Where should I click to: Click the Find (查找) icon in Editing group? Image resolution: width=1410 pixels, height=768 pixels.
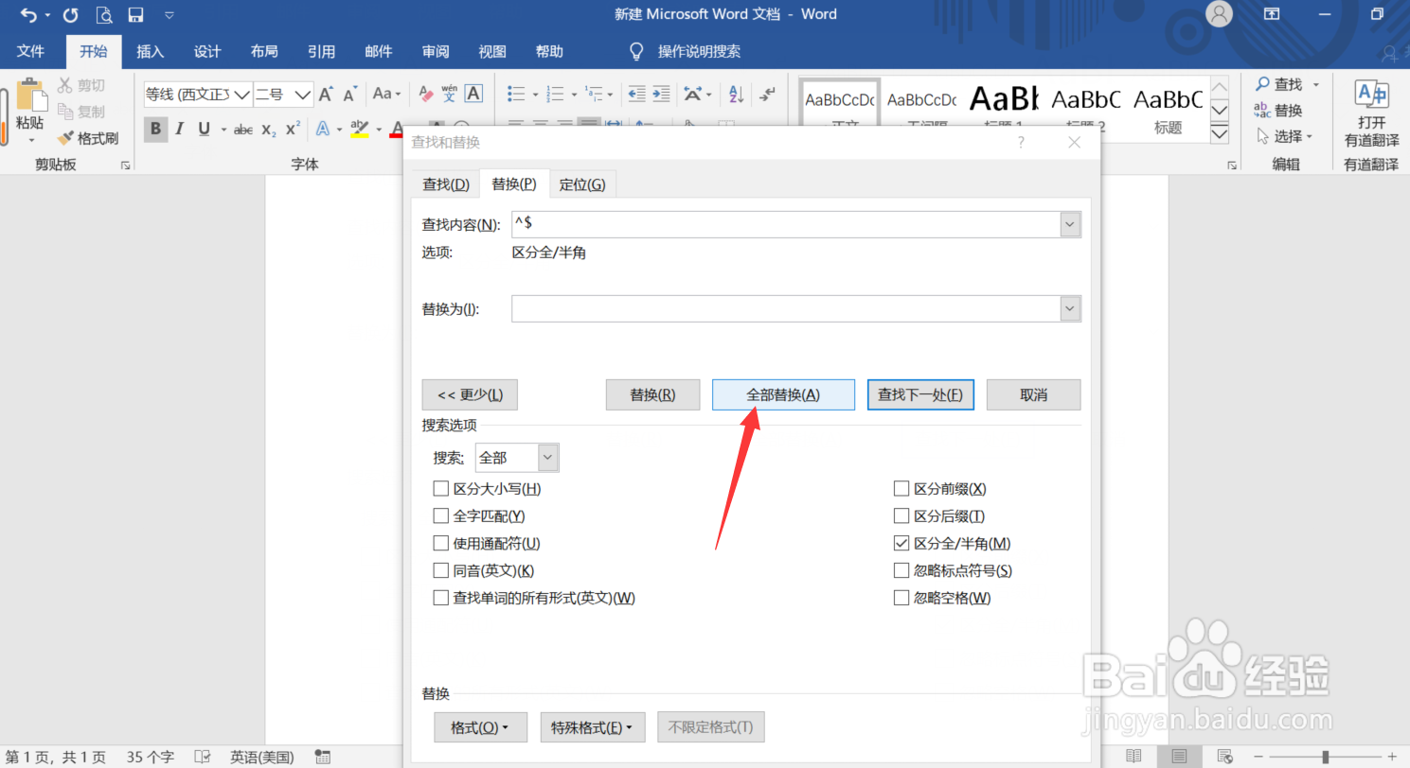click(1280, 83)
